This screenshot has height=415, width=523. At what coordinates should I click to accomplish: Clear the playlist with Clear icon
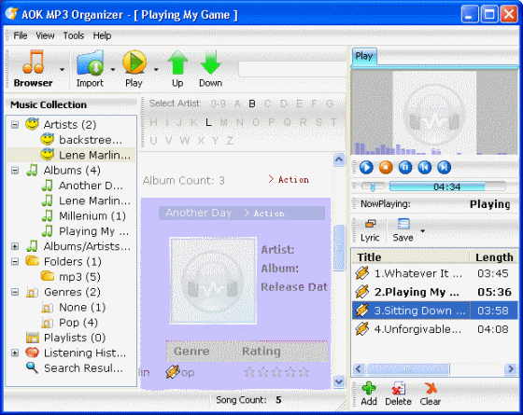[x=431, y=388]
